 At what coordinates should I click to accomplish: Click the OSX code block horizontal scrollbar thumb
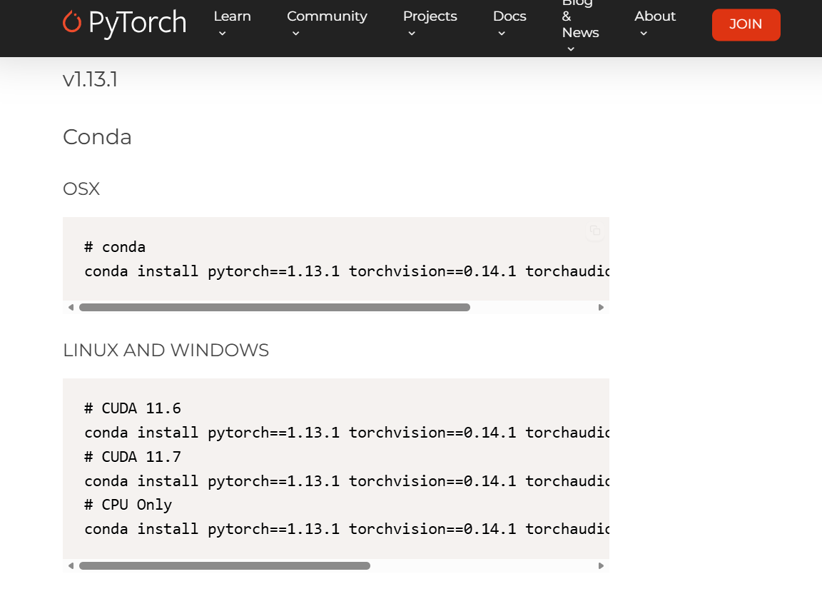[275, 307]
